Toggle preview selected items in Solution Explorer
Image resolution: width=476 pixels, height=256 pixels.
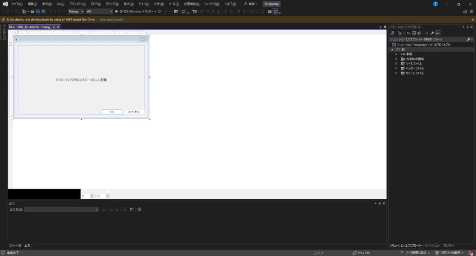[437, 33]
